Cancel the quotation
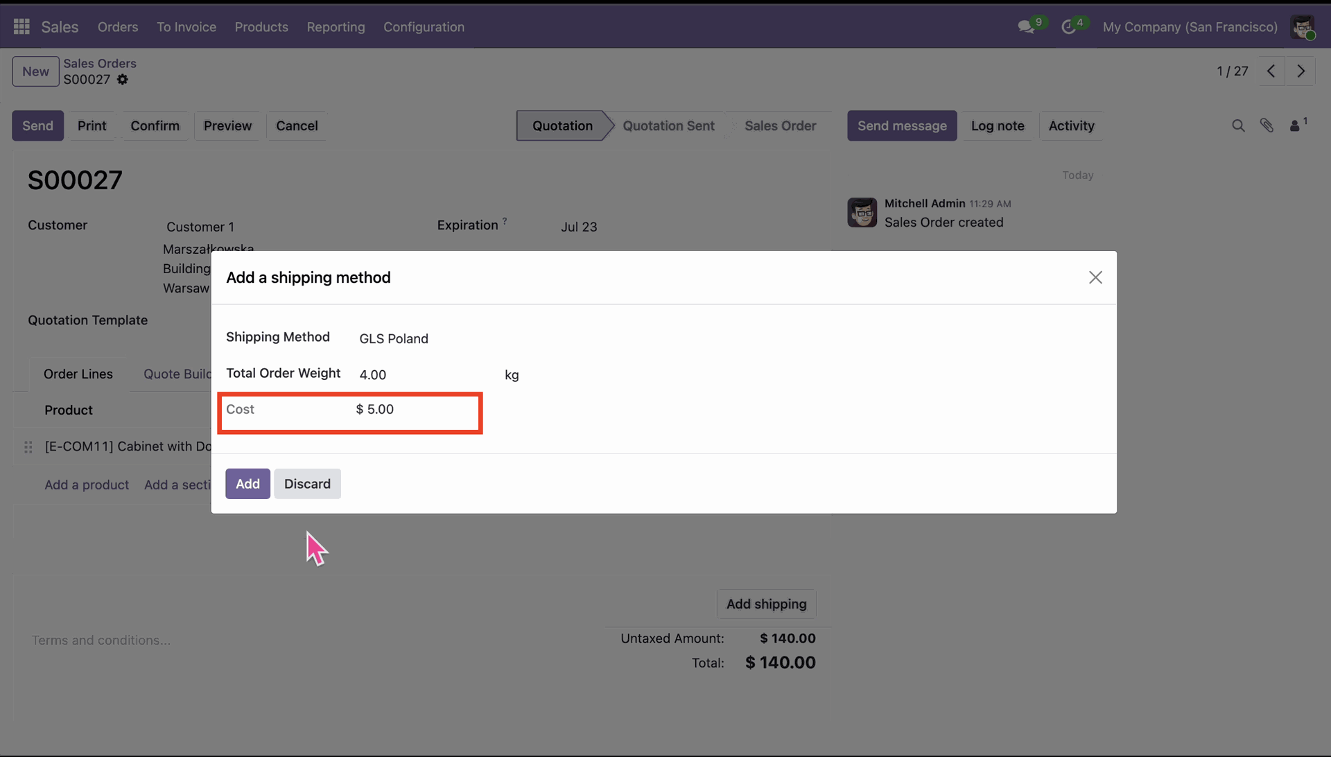This screenshot has width=1331, height=757. pyautogui.click(x=297, y=125)
